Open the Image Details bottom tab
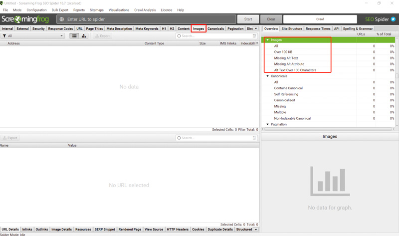The height and width of the screenshot is (236, 399). pyautogui.click(x=61, y=230)
